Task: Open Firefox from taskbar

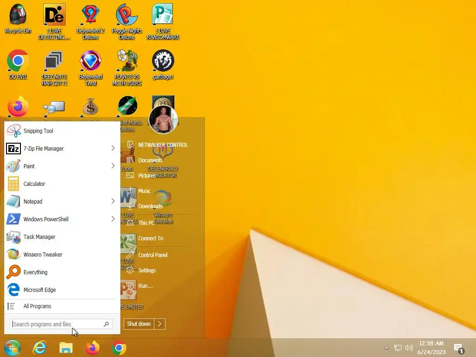Action: point(93,348)
